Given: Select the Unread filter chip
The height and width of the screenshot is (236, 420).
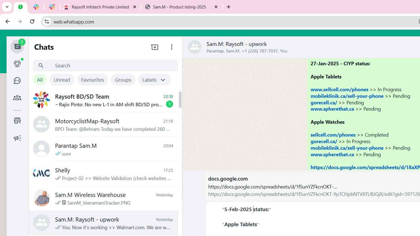Looking at the screenshot, I should (62, 80).
